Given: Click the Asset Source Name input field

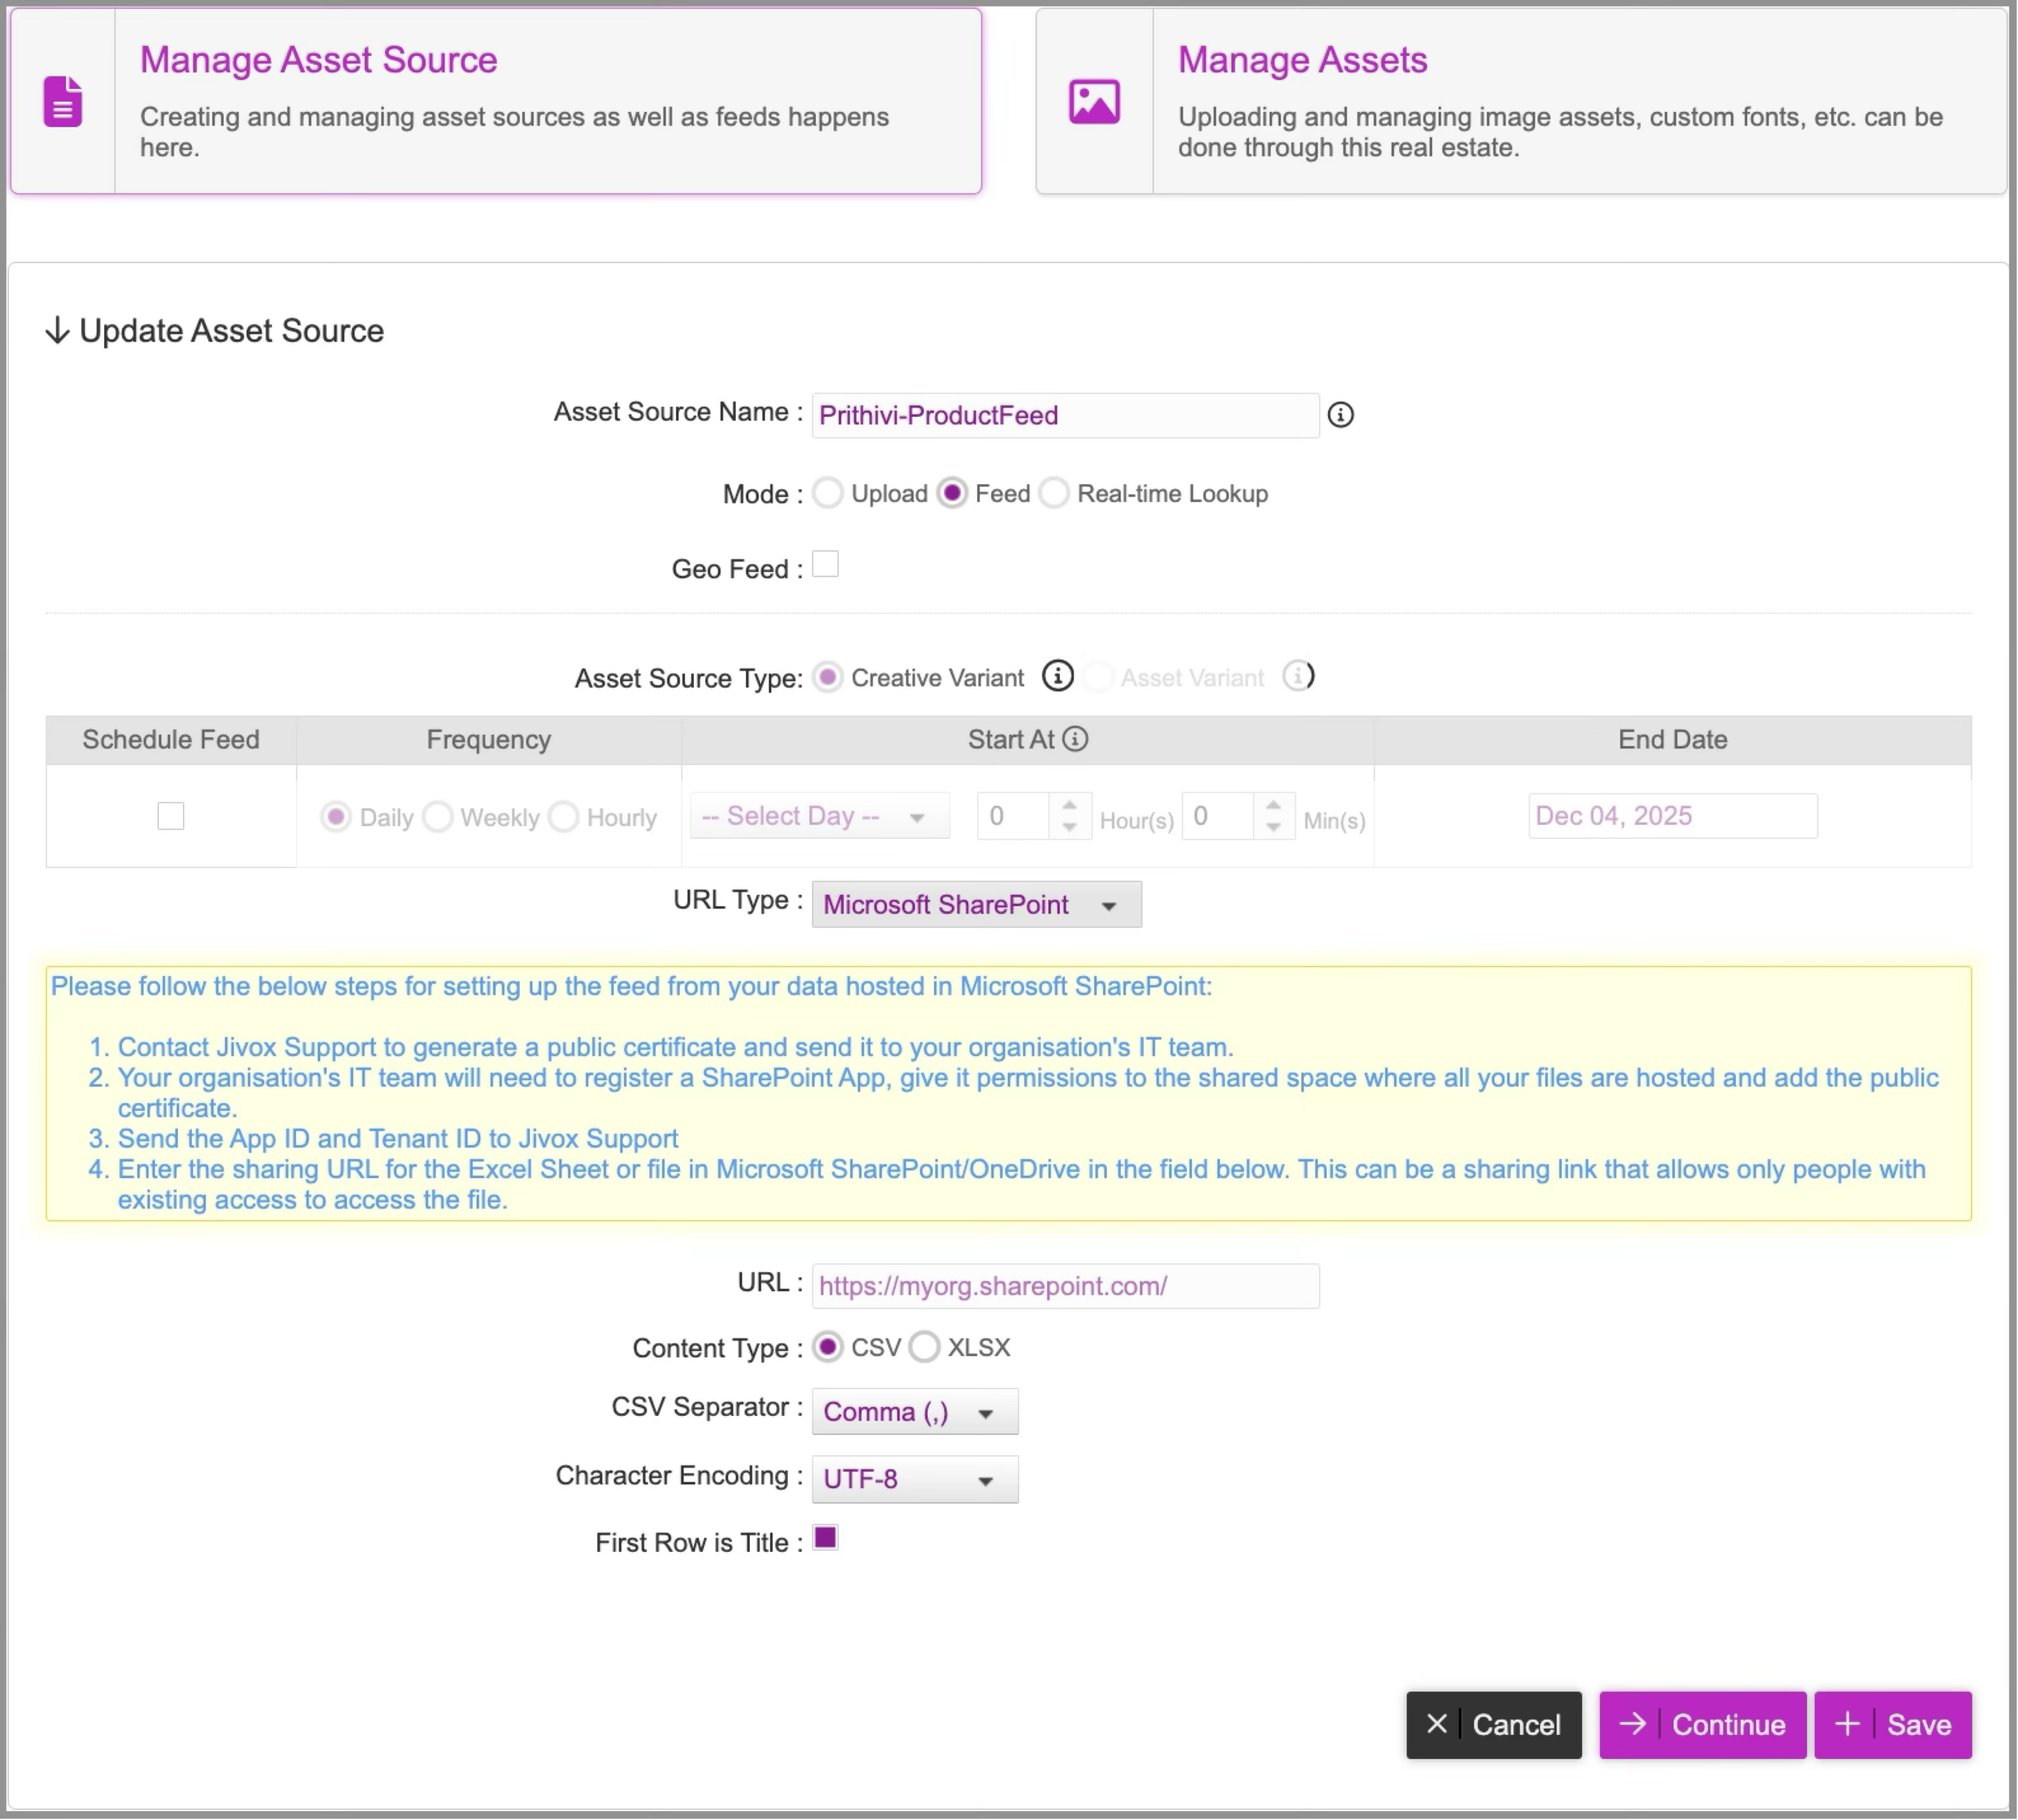Looking at the screenshot, I should coord(1065,415).
